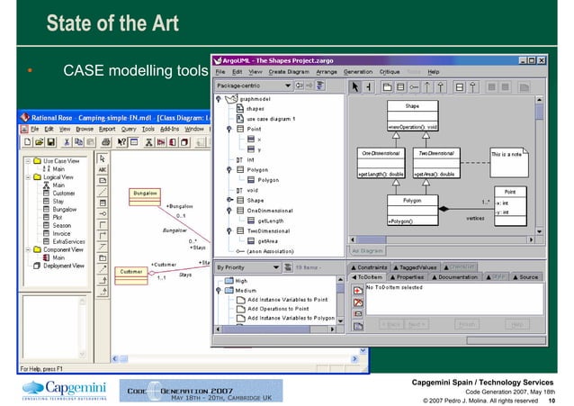This screenshot has height=406, width=574.
Task: Switch to the Properties tab
Action: (x=407, y=277)
